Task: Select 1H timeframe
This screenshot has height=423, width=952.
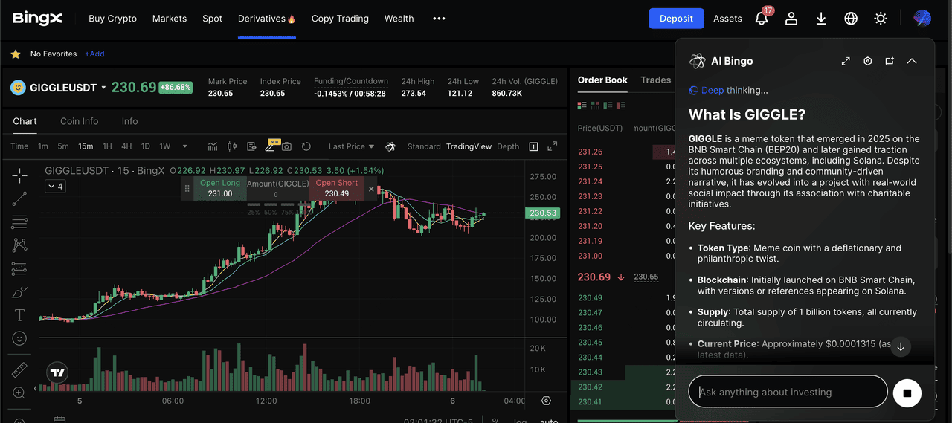Action: pos(107,146)
